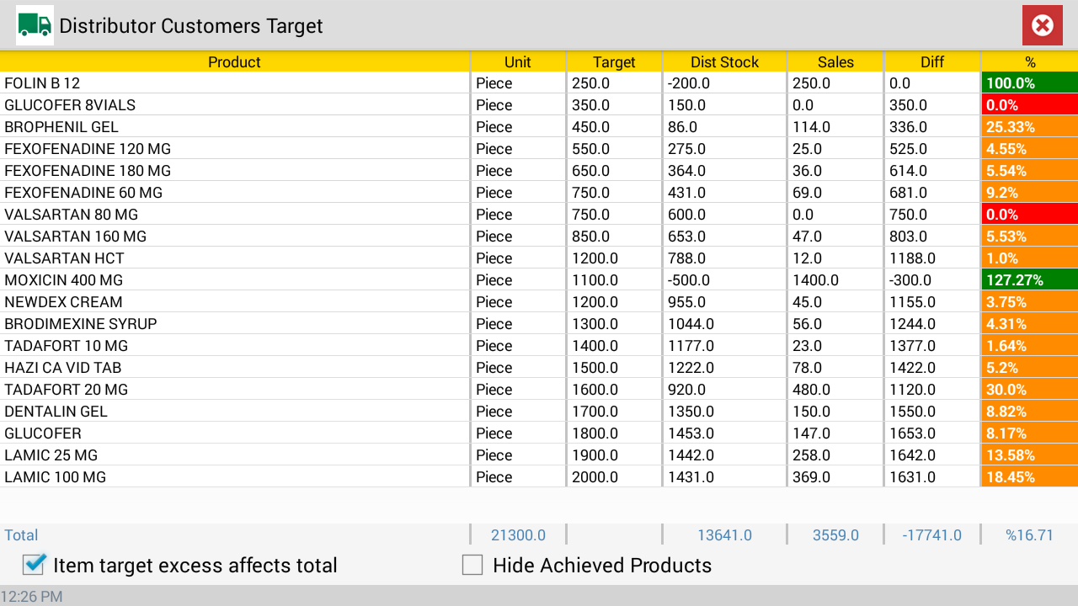Select HAZI CA VID TAB product name

click(63, 367)
